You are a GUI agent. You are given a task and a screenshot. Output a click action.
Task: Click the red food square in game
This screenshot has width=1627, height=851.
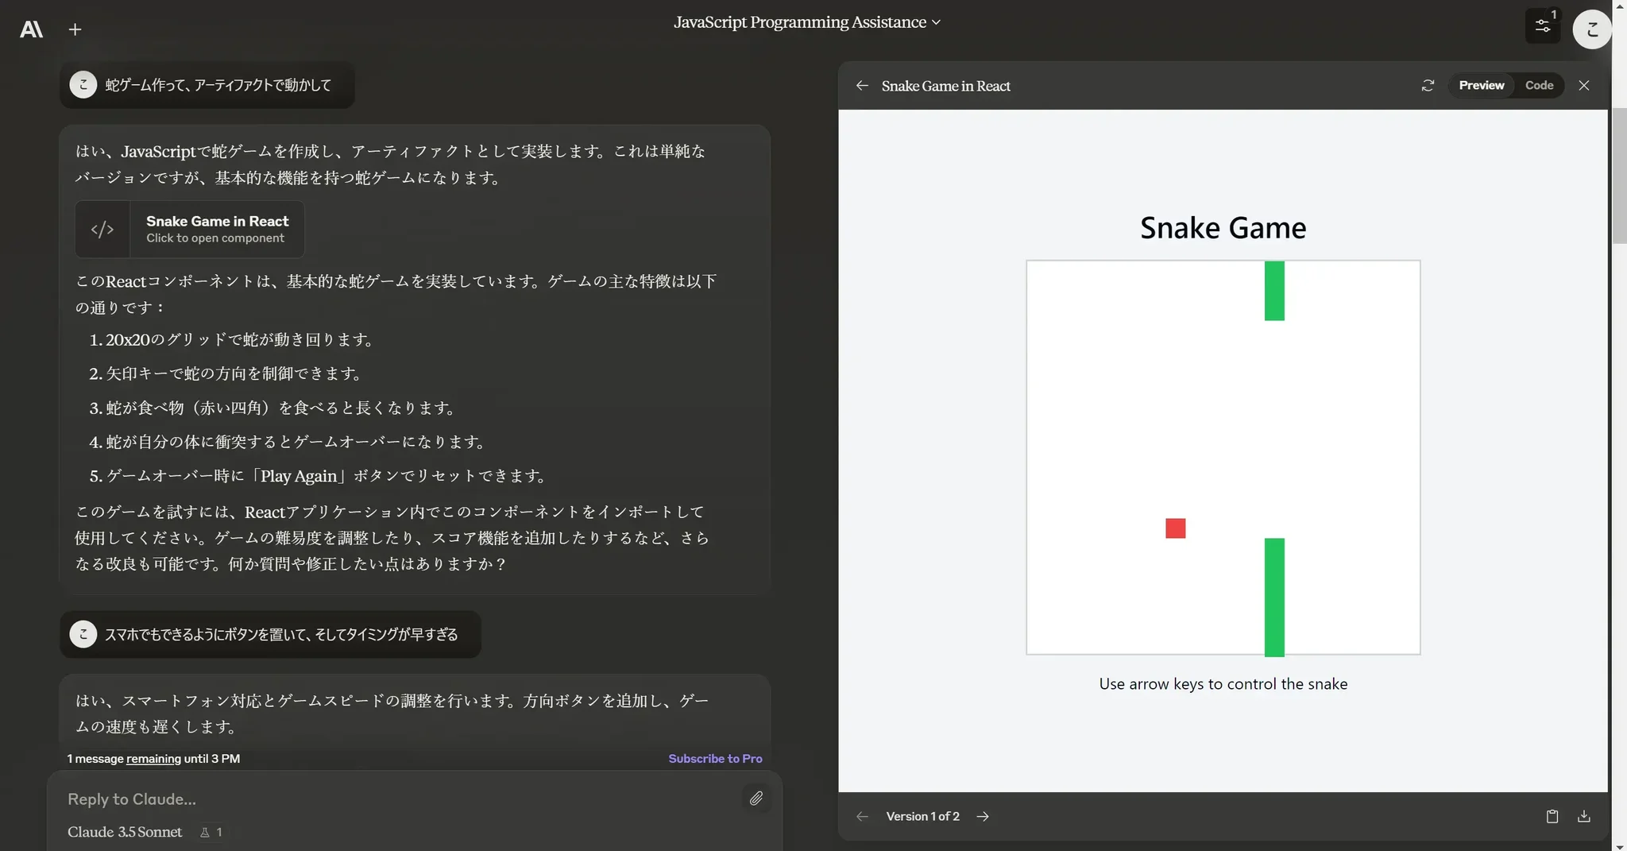[x=1175, y=528]
